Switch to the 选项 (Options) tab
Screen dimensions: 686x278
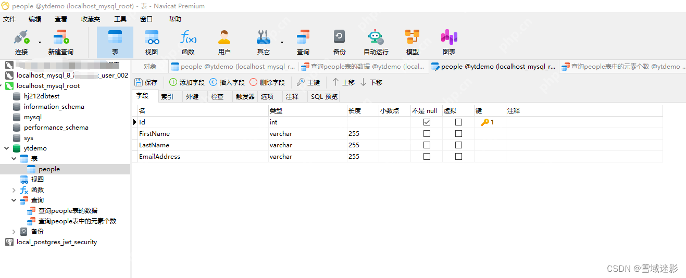[x=270, y=97]
